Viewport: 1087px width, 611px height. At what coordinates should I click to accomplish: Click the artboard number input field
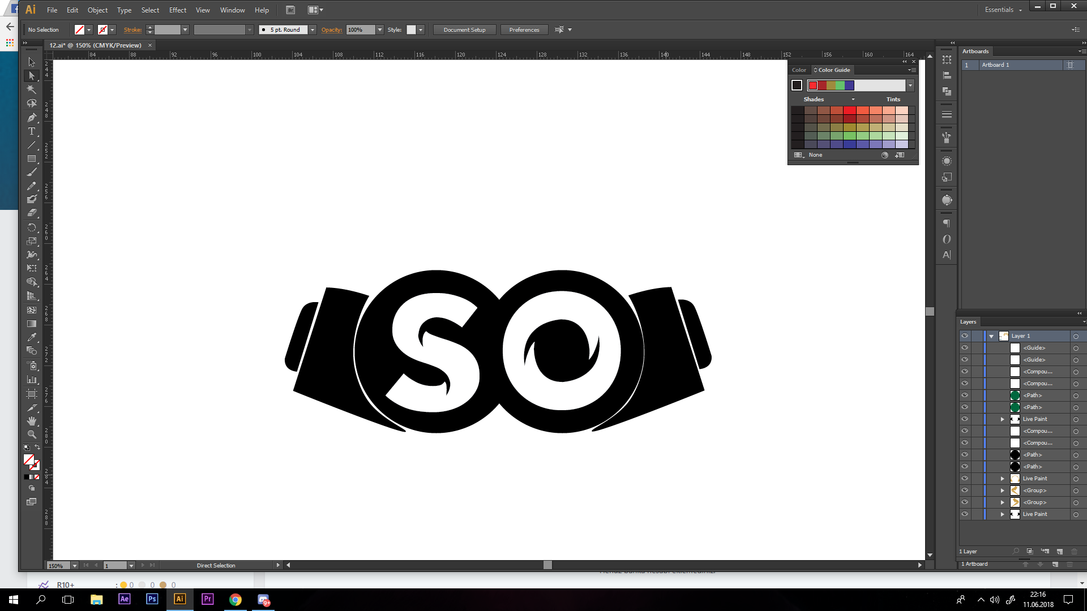pyautogui.click(x=115, y=566)
